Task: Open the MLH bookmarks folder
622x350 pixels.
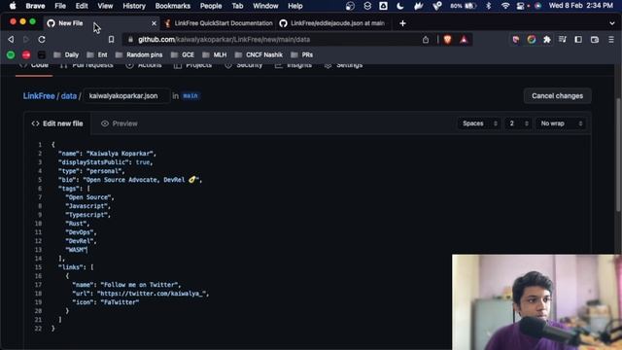Action: tap(214, 54)
